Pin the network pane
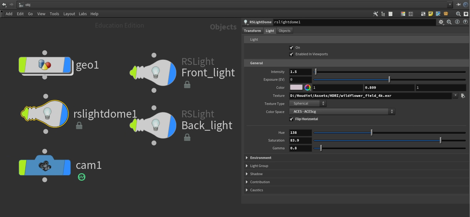Screen dimensions: 470x217 pos(459,5)
